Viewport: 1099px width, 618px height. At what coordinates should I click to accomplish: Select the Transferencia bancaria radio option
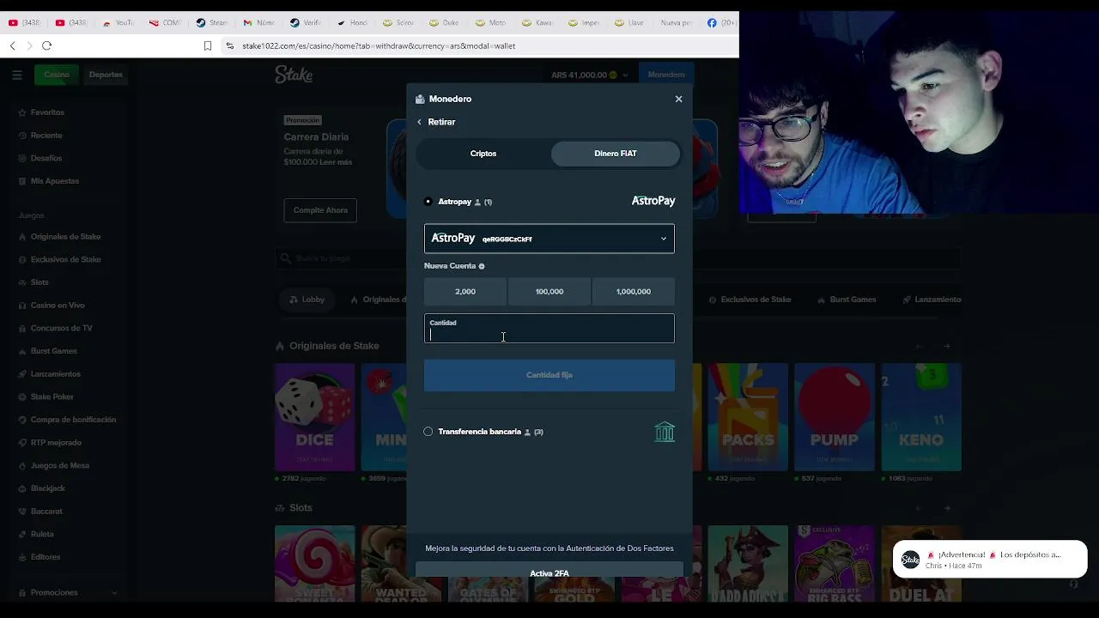(x=428, y=432)
